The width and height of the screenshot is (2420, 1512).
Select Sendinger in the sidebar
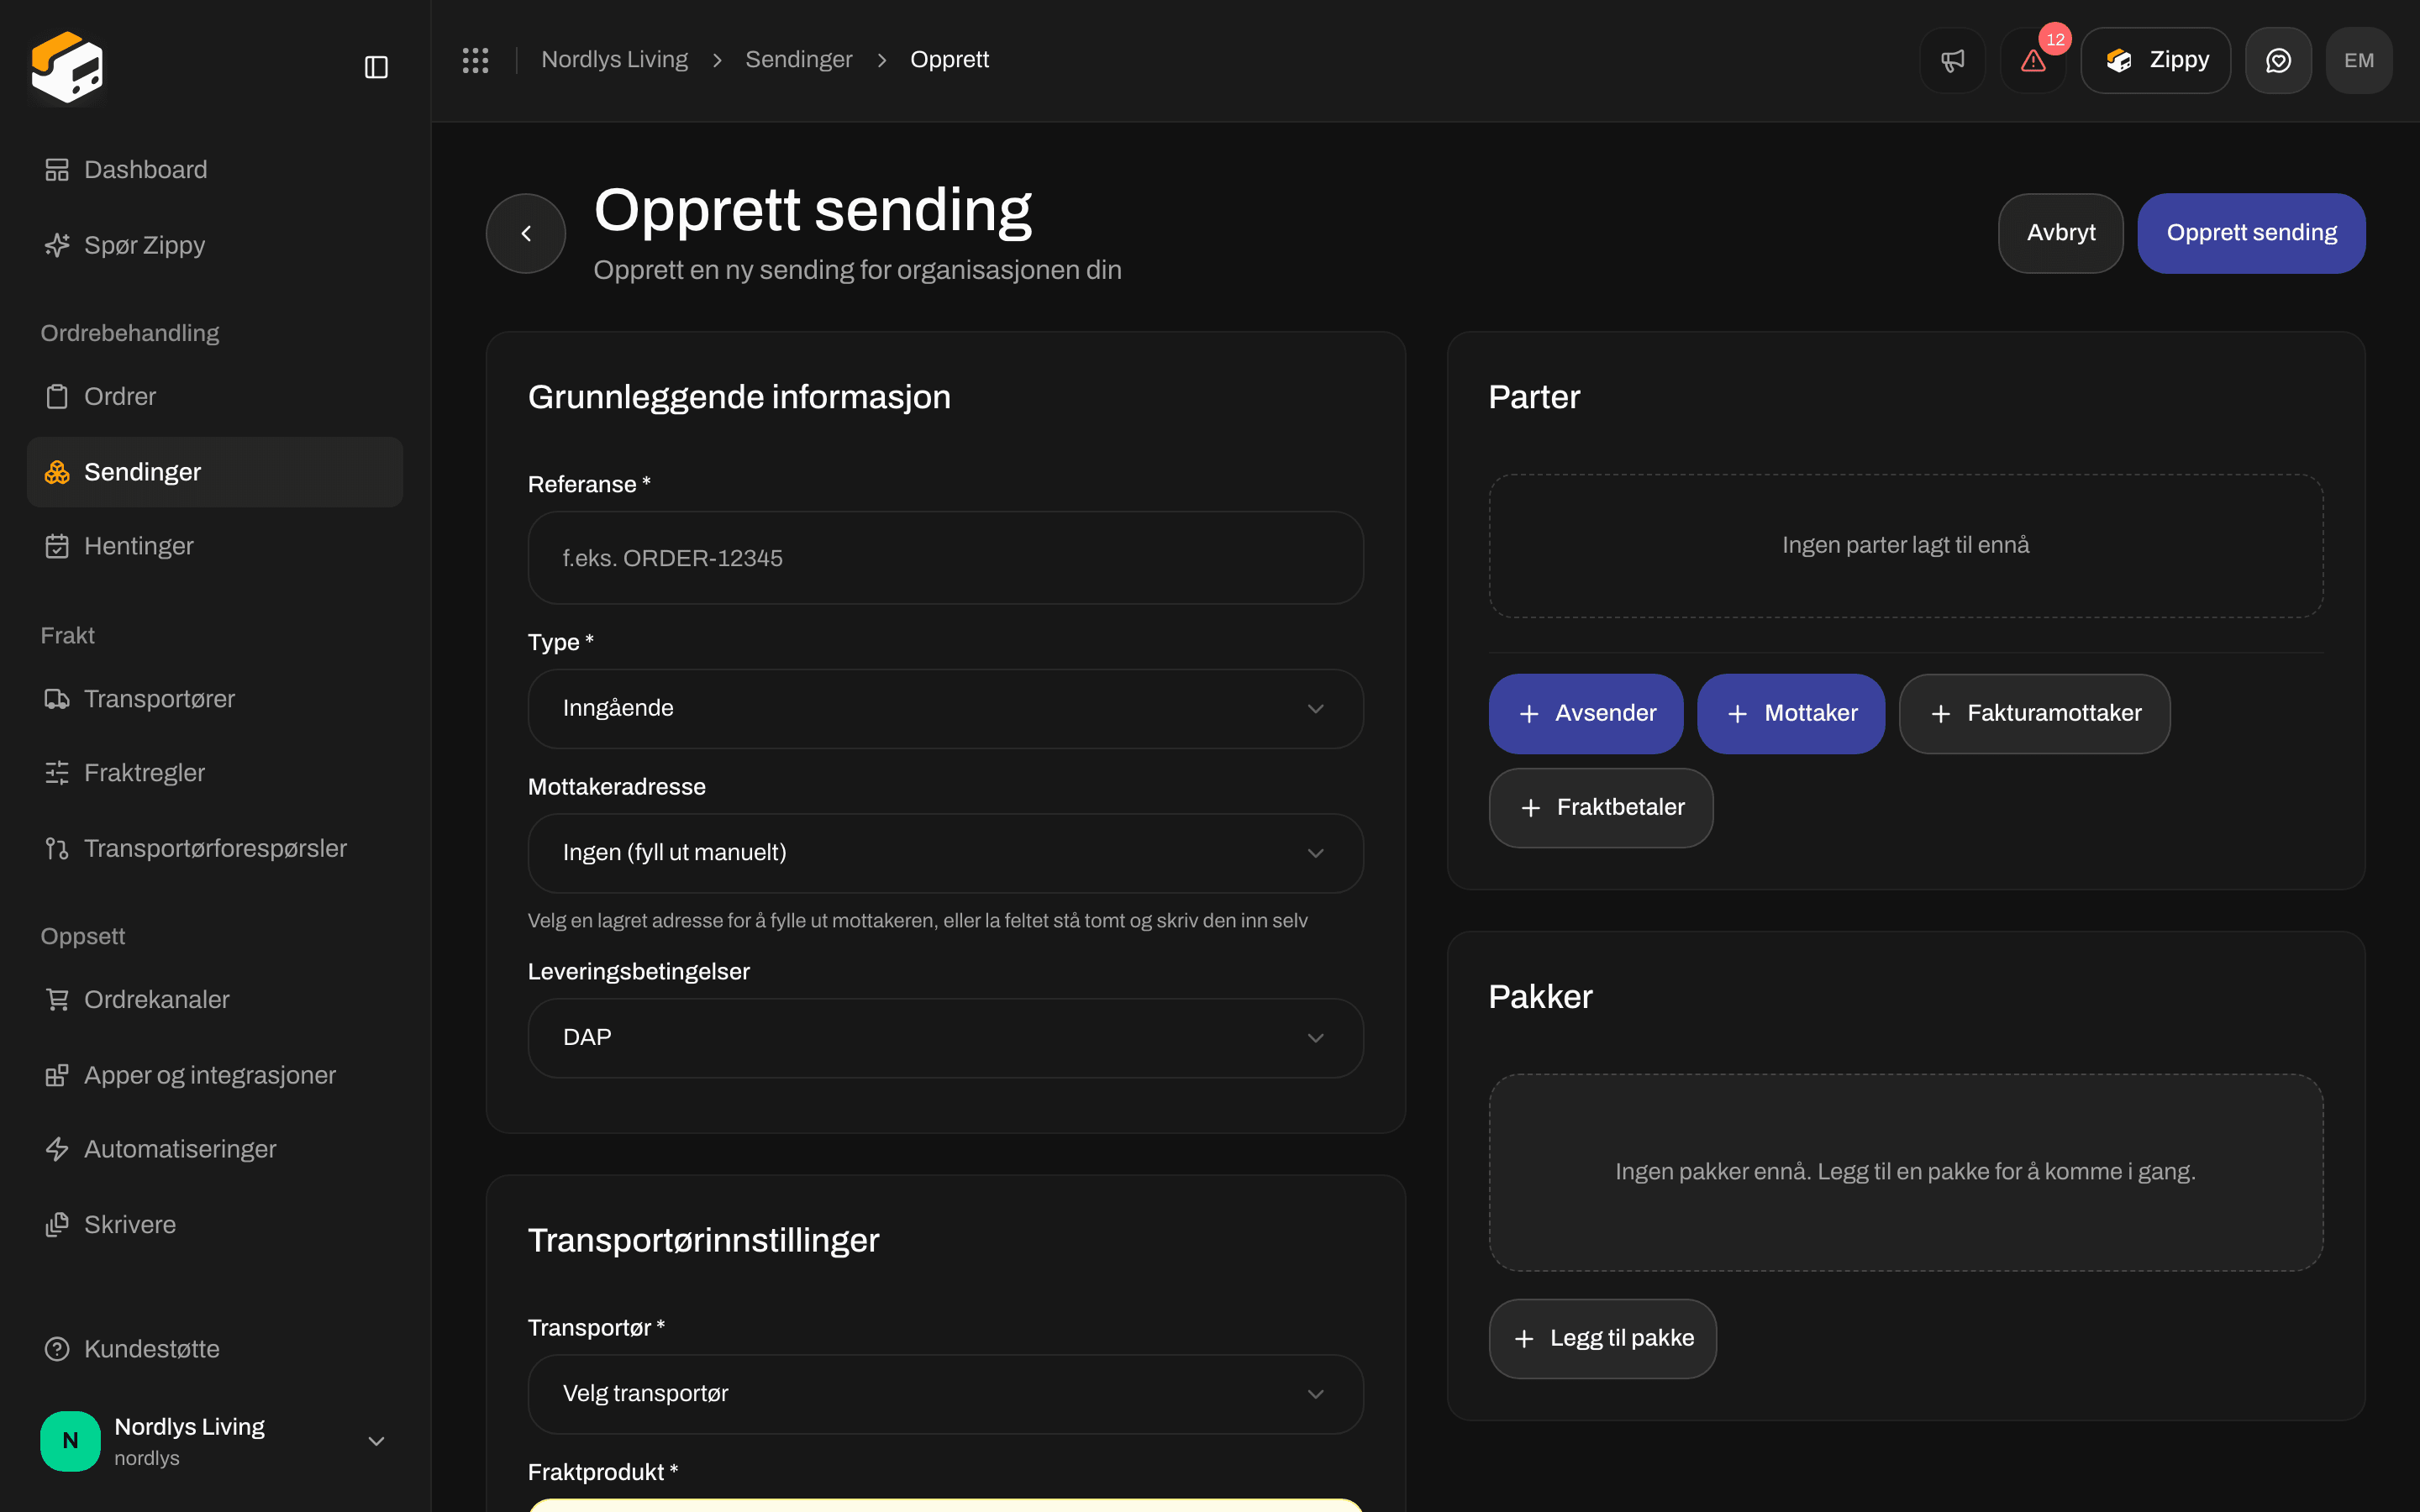(215, 472)
